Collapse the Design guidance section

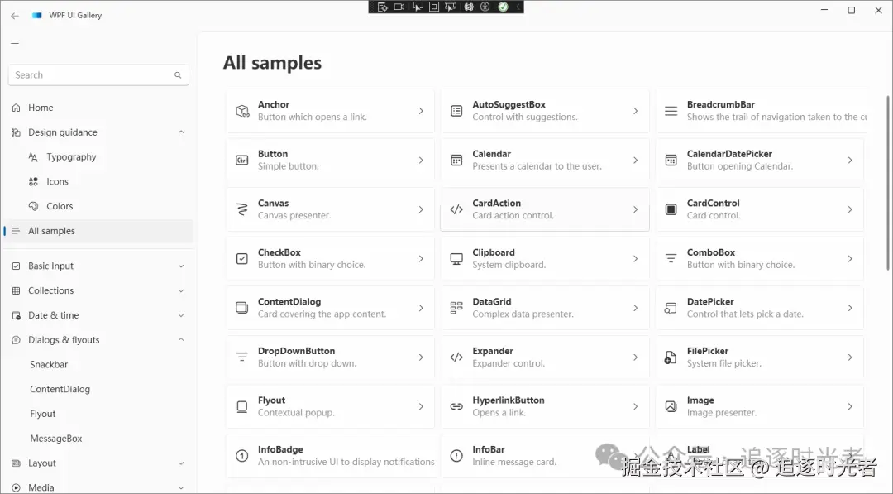pos(181,132)
